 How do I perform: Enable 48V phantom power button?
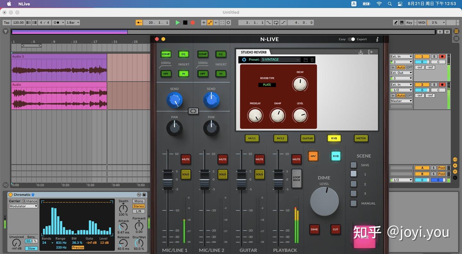pyautogui.click(x=313, y=156)
